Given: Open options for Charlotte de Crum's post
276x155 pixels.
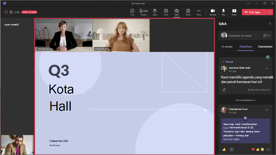Looking at the screenshot, I should 267,110.
